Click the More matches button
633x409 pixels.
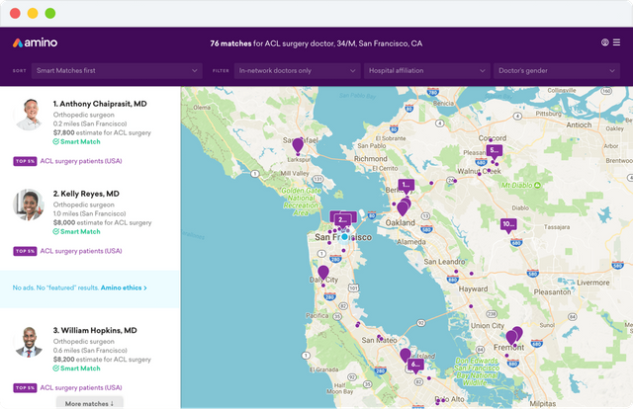pyautogui.click(x=89, y=403)
